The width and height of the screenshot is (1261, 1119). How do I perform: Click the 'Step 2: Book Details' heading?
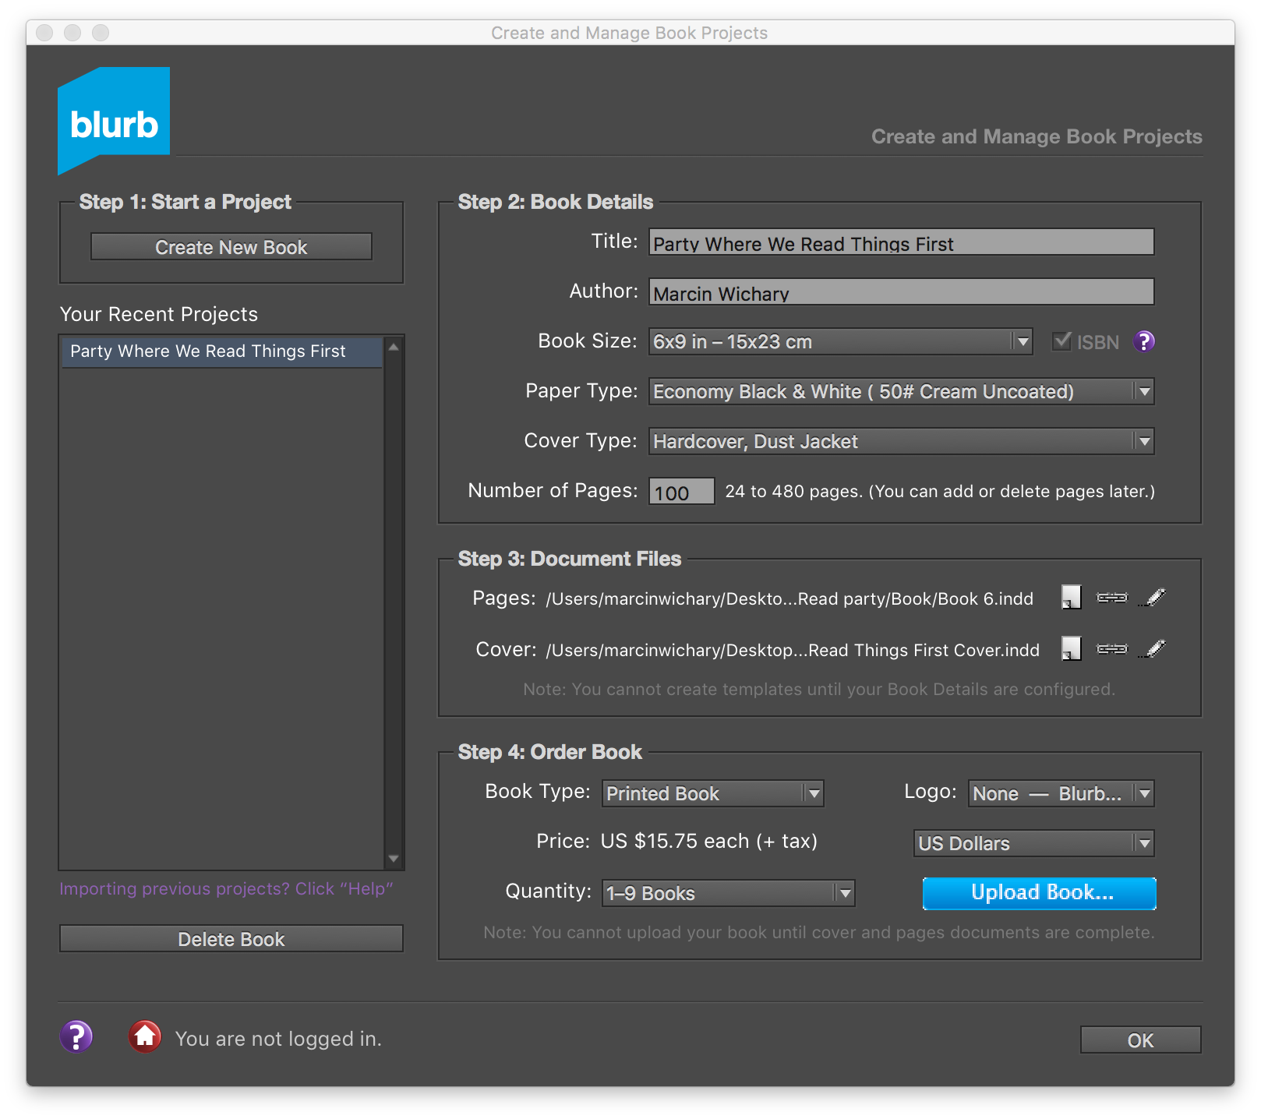[556, 202]
